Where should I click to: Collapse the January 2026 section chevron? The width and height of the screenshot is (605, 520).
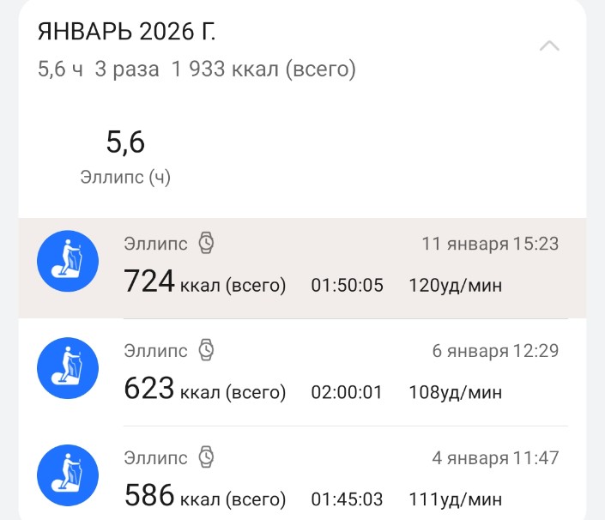pos(549,46)
